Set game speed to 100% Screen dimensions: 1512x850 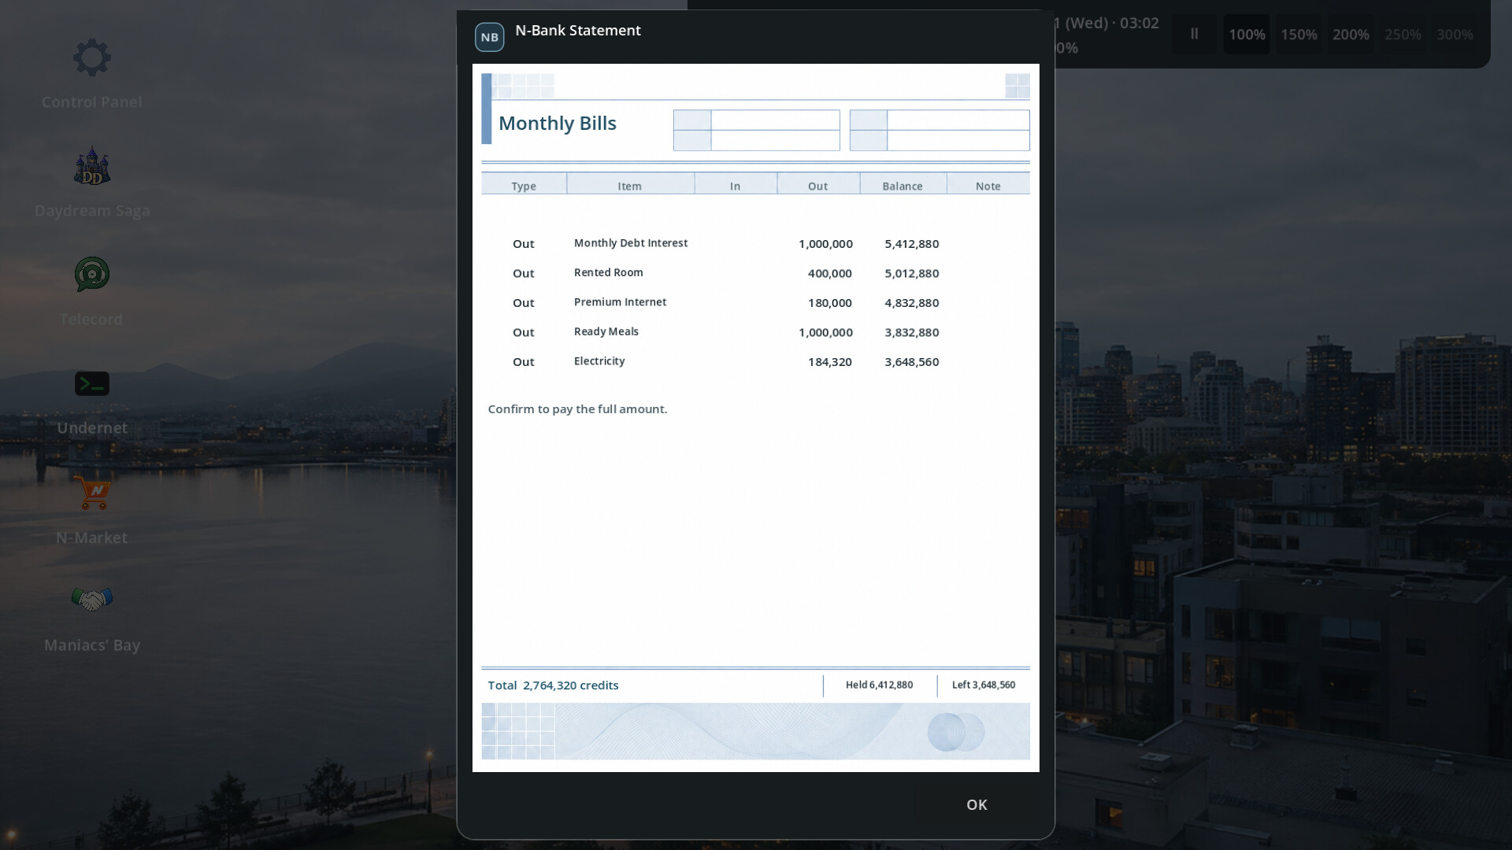coord(1247,34)
